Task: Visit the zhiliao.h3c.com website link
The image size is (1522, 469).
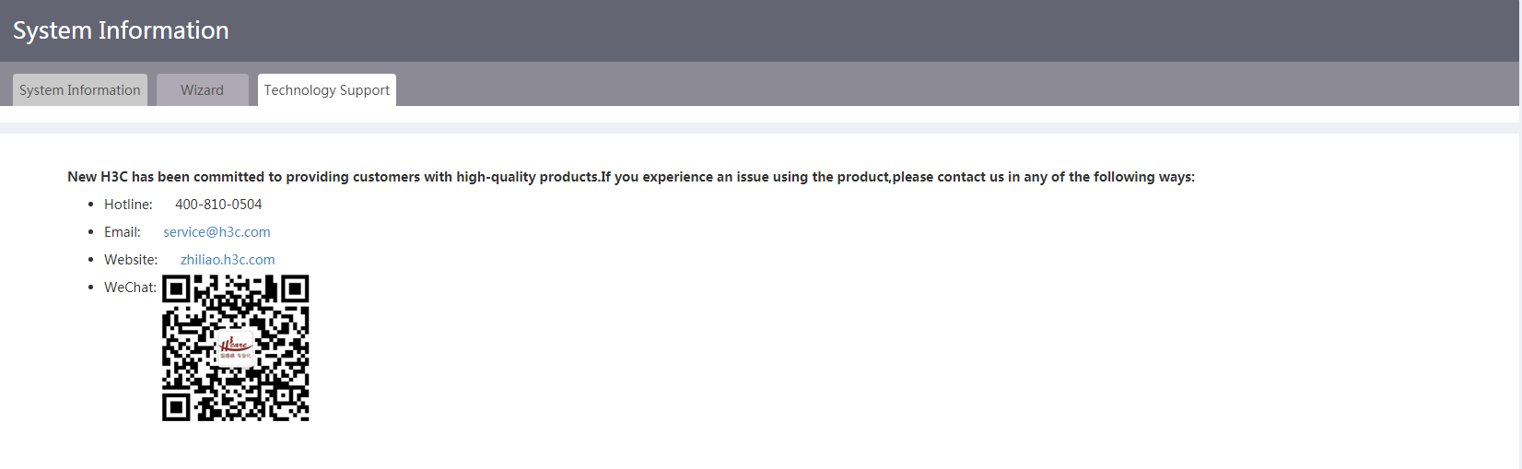Action: pos(228,260)
